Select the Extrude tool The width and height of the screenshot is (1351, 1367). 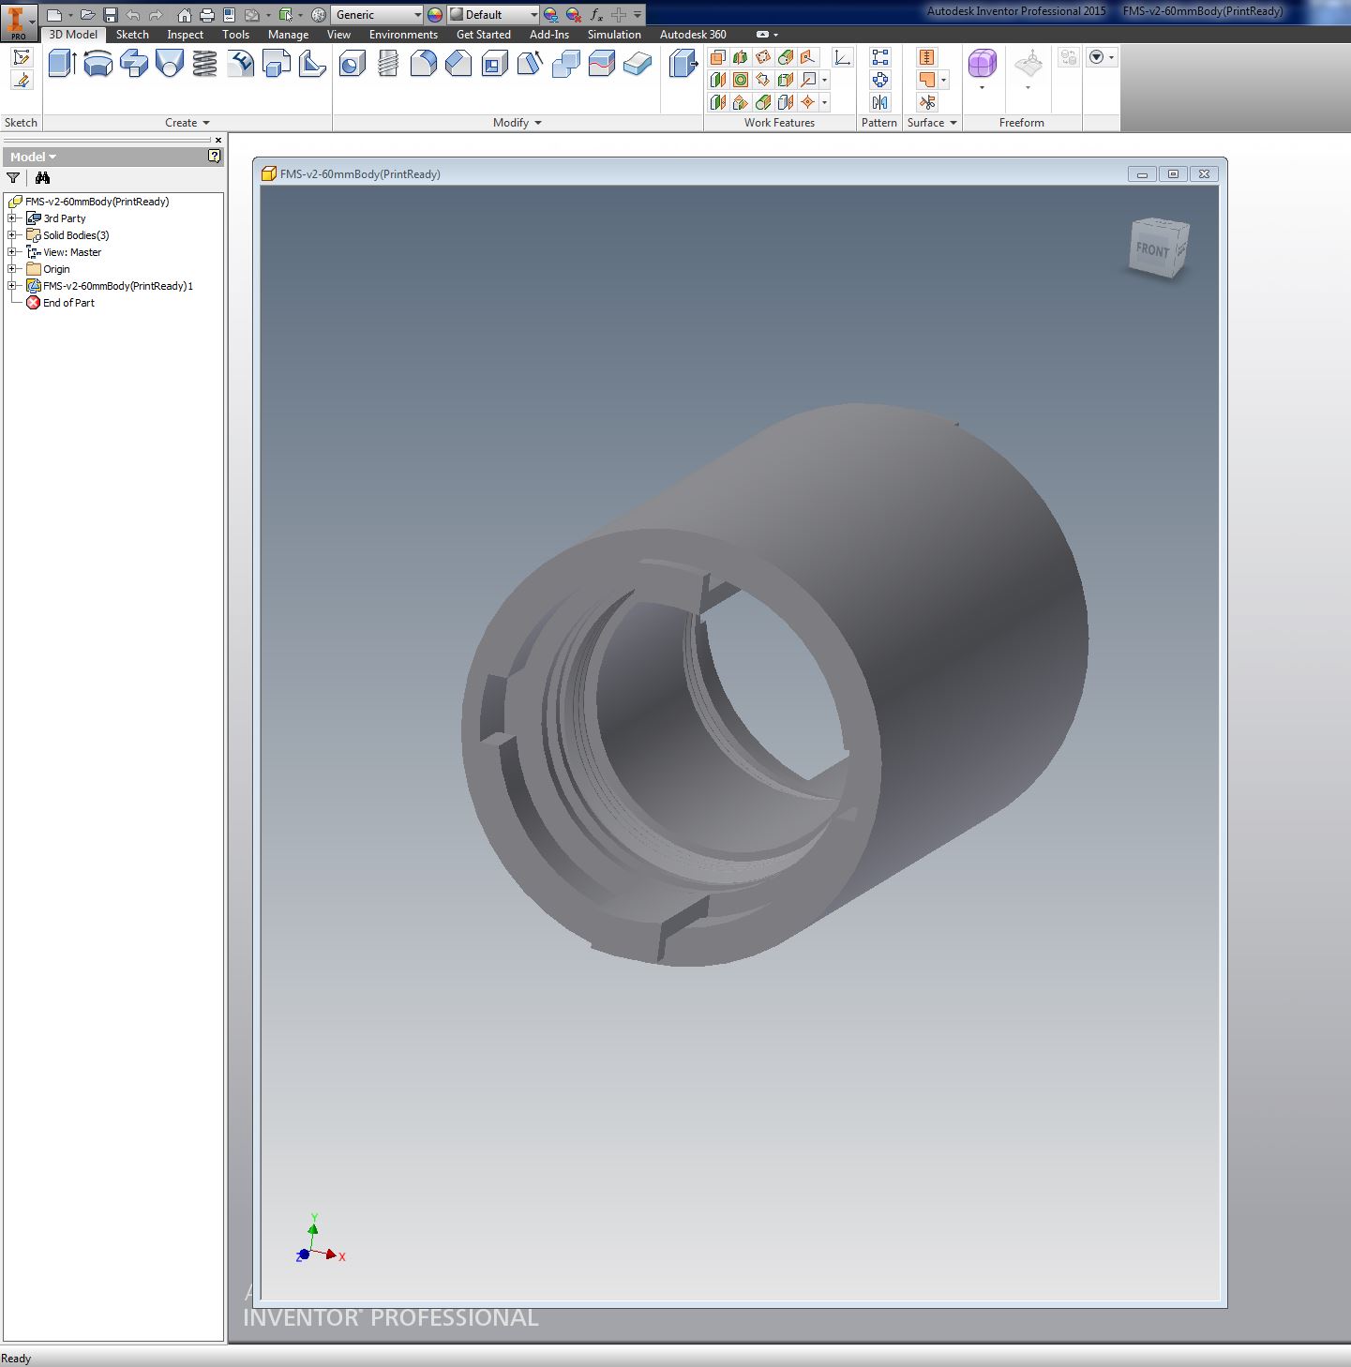coord(62,64)
